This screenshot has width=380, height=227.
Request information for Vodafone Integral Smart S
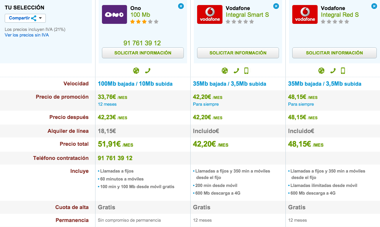(238, 53)
